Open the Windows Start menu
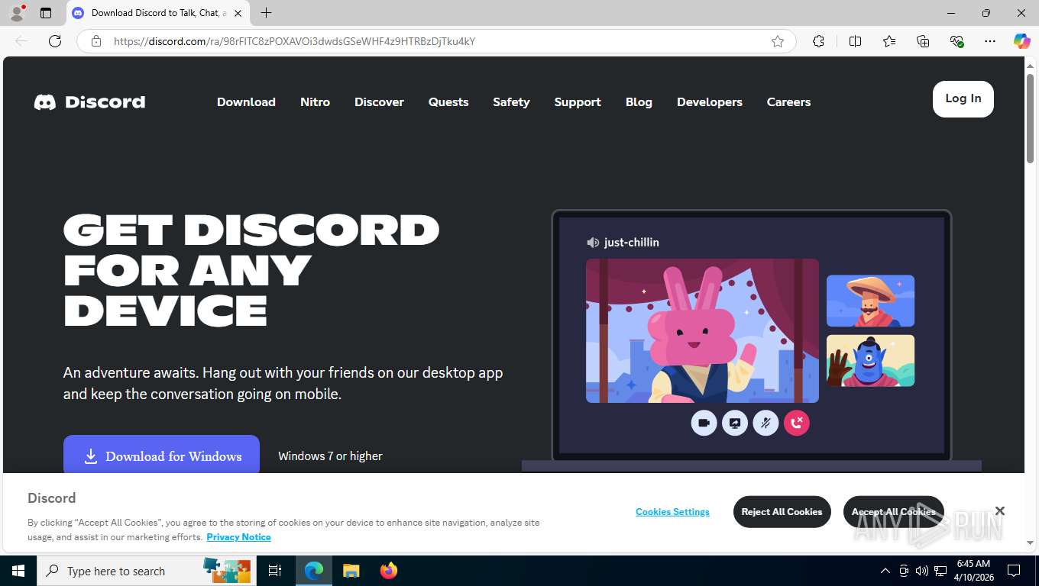The image size is (1039, 586). [18, 571]
